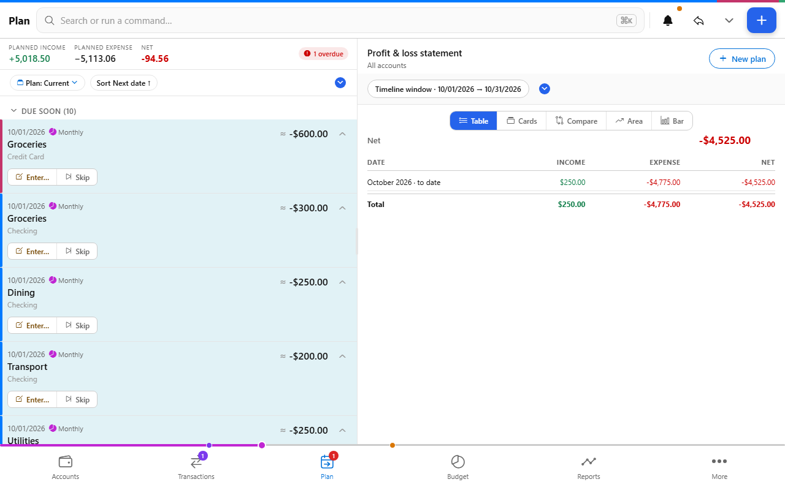Image resolution: width=785 pixels, height=490 pixels.
Task: Collapse the $300.00 Groceries item
Action: pos(343,208)
